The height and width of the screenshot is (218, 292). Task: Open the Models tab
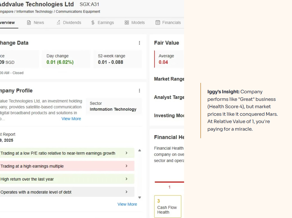(135, 22)
